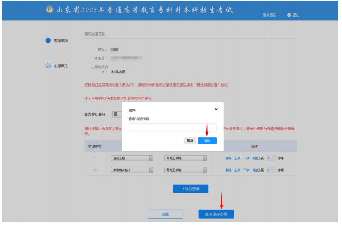Click 确认 in the password dialog
This screenshot has height=225, width=342.
click(207, 140)
